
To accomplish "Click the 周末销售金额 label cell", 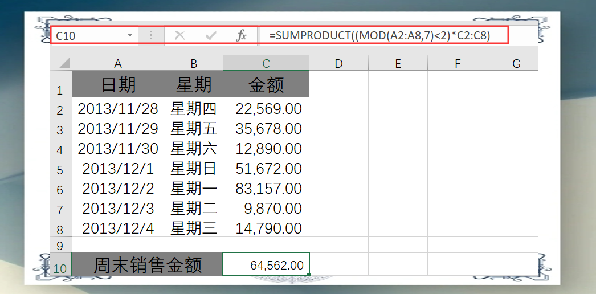I will pos(148,264).
